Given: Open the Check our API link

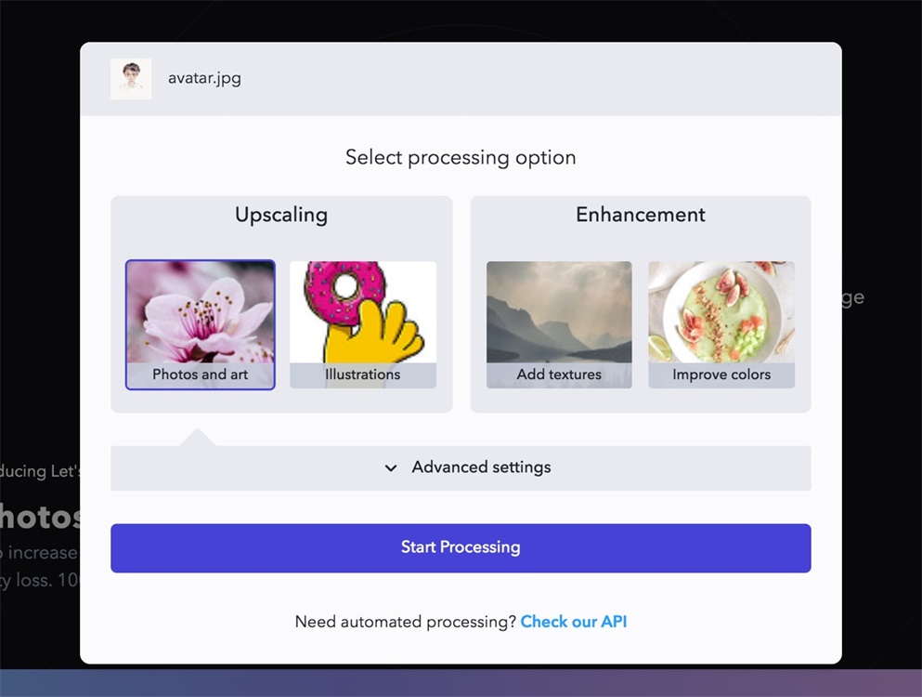Looking at the screenshot, I should click(x=573, y=622).
